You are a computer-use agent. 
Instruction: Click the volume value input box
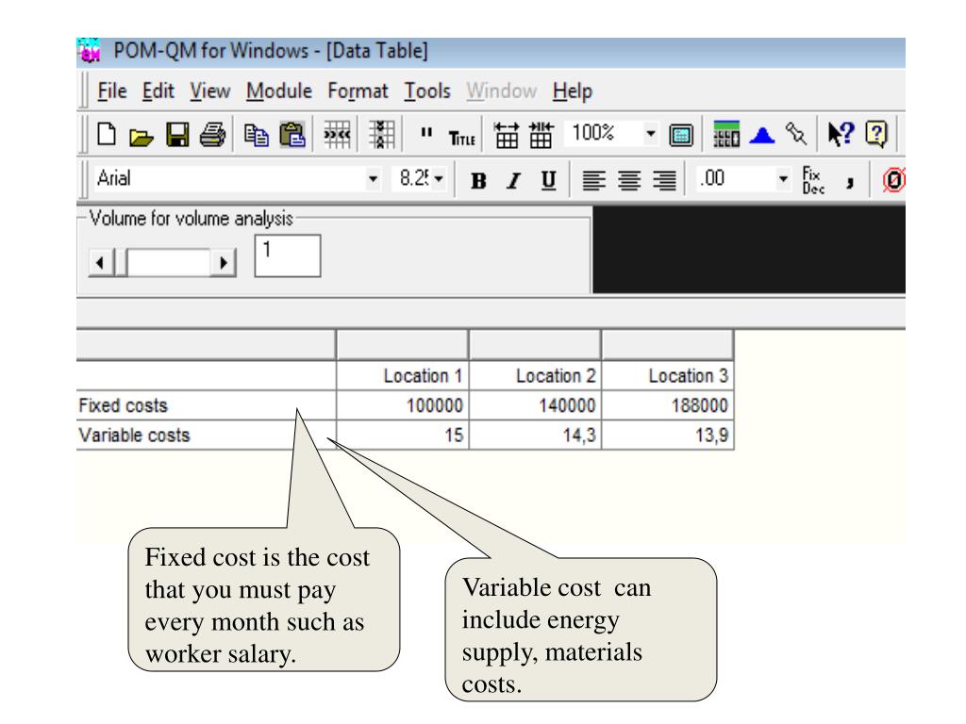click(288, 255)
